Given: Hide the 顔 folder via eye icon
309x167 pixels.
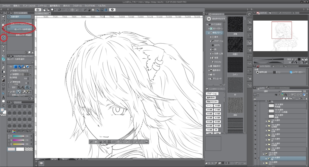Looking at the screenshot, I should [x=255, y=121].
